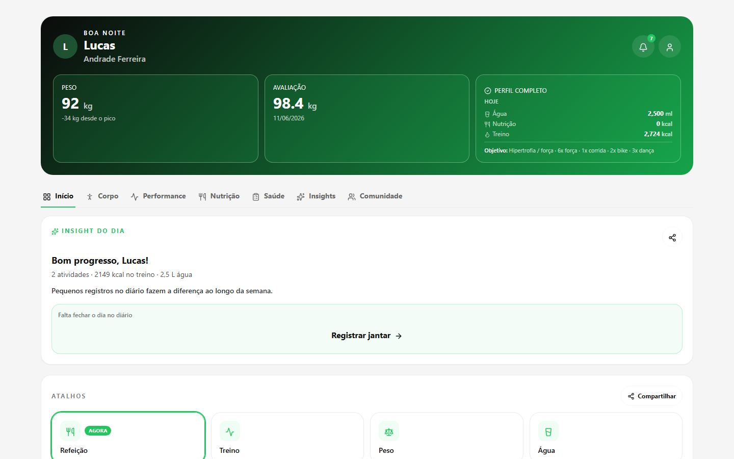
Task: Click the Peso scale shortcut icon
Action: [x=389, y=431]
